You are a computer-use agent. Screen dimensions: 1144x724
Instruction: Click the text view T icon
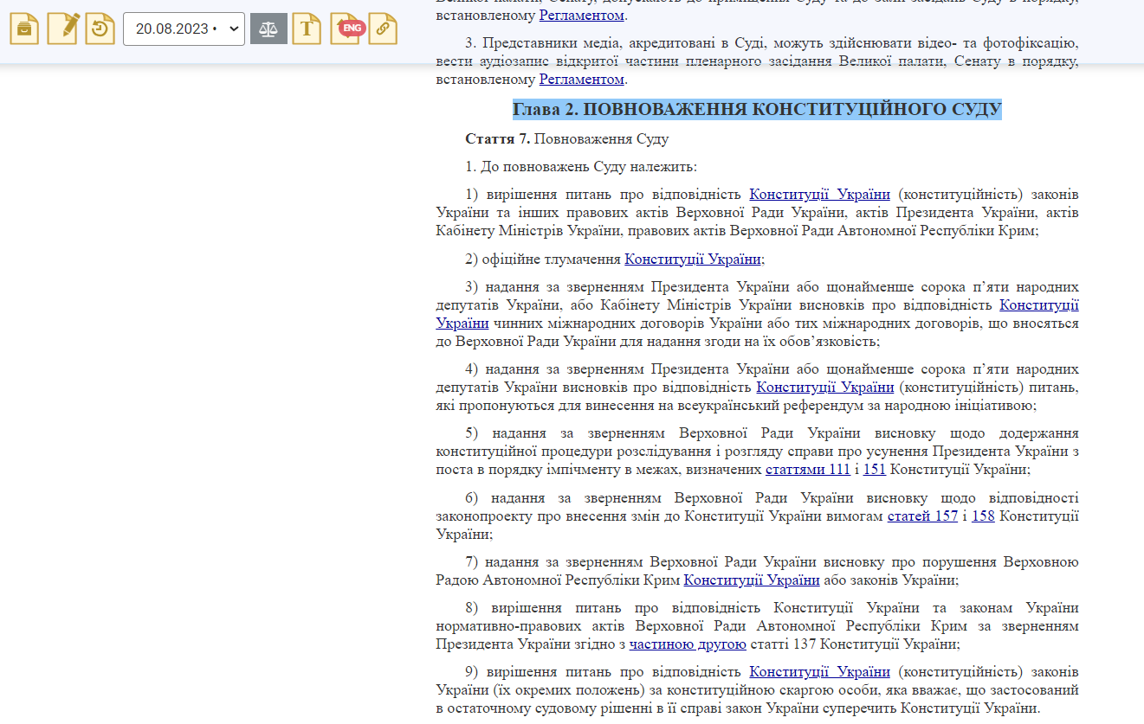(307, 29)
